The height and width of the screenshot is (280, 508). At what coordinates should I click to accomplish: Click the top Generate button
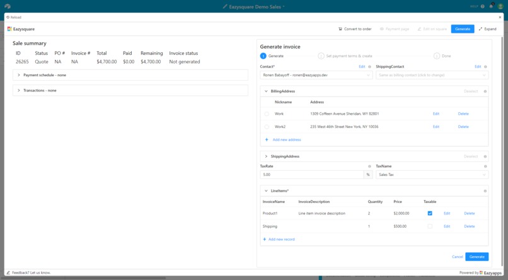click(x=463, y=29)
